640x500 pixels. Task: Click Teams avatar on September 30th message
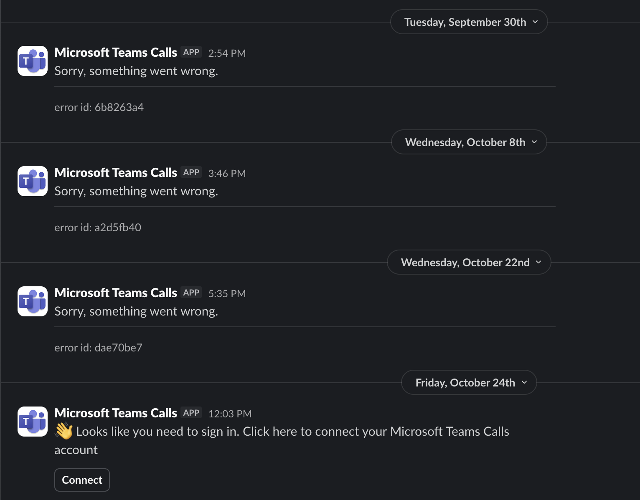click(33, 61)
